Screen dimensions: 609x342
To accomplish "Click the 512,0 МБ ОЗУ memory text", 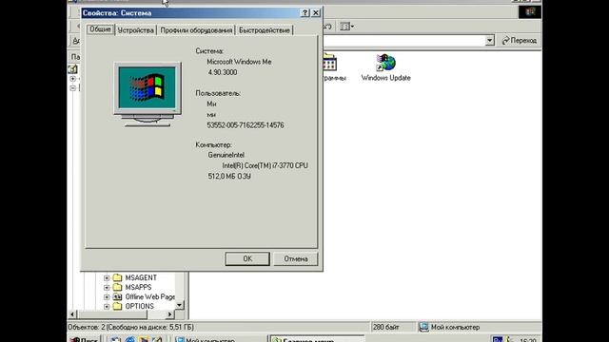I will point(229,177).
